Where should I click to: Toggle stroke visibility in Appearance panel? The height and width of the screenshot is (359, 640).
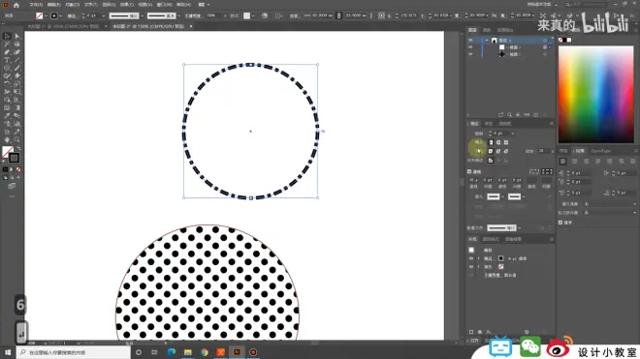[471, 258]
